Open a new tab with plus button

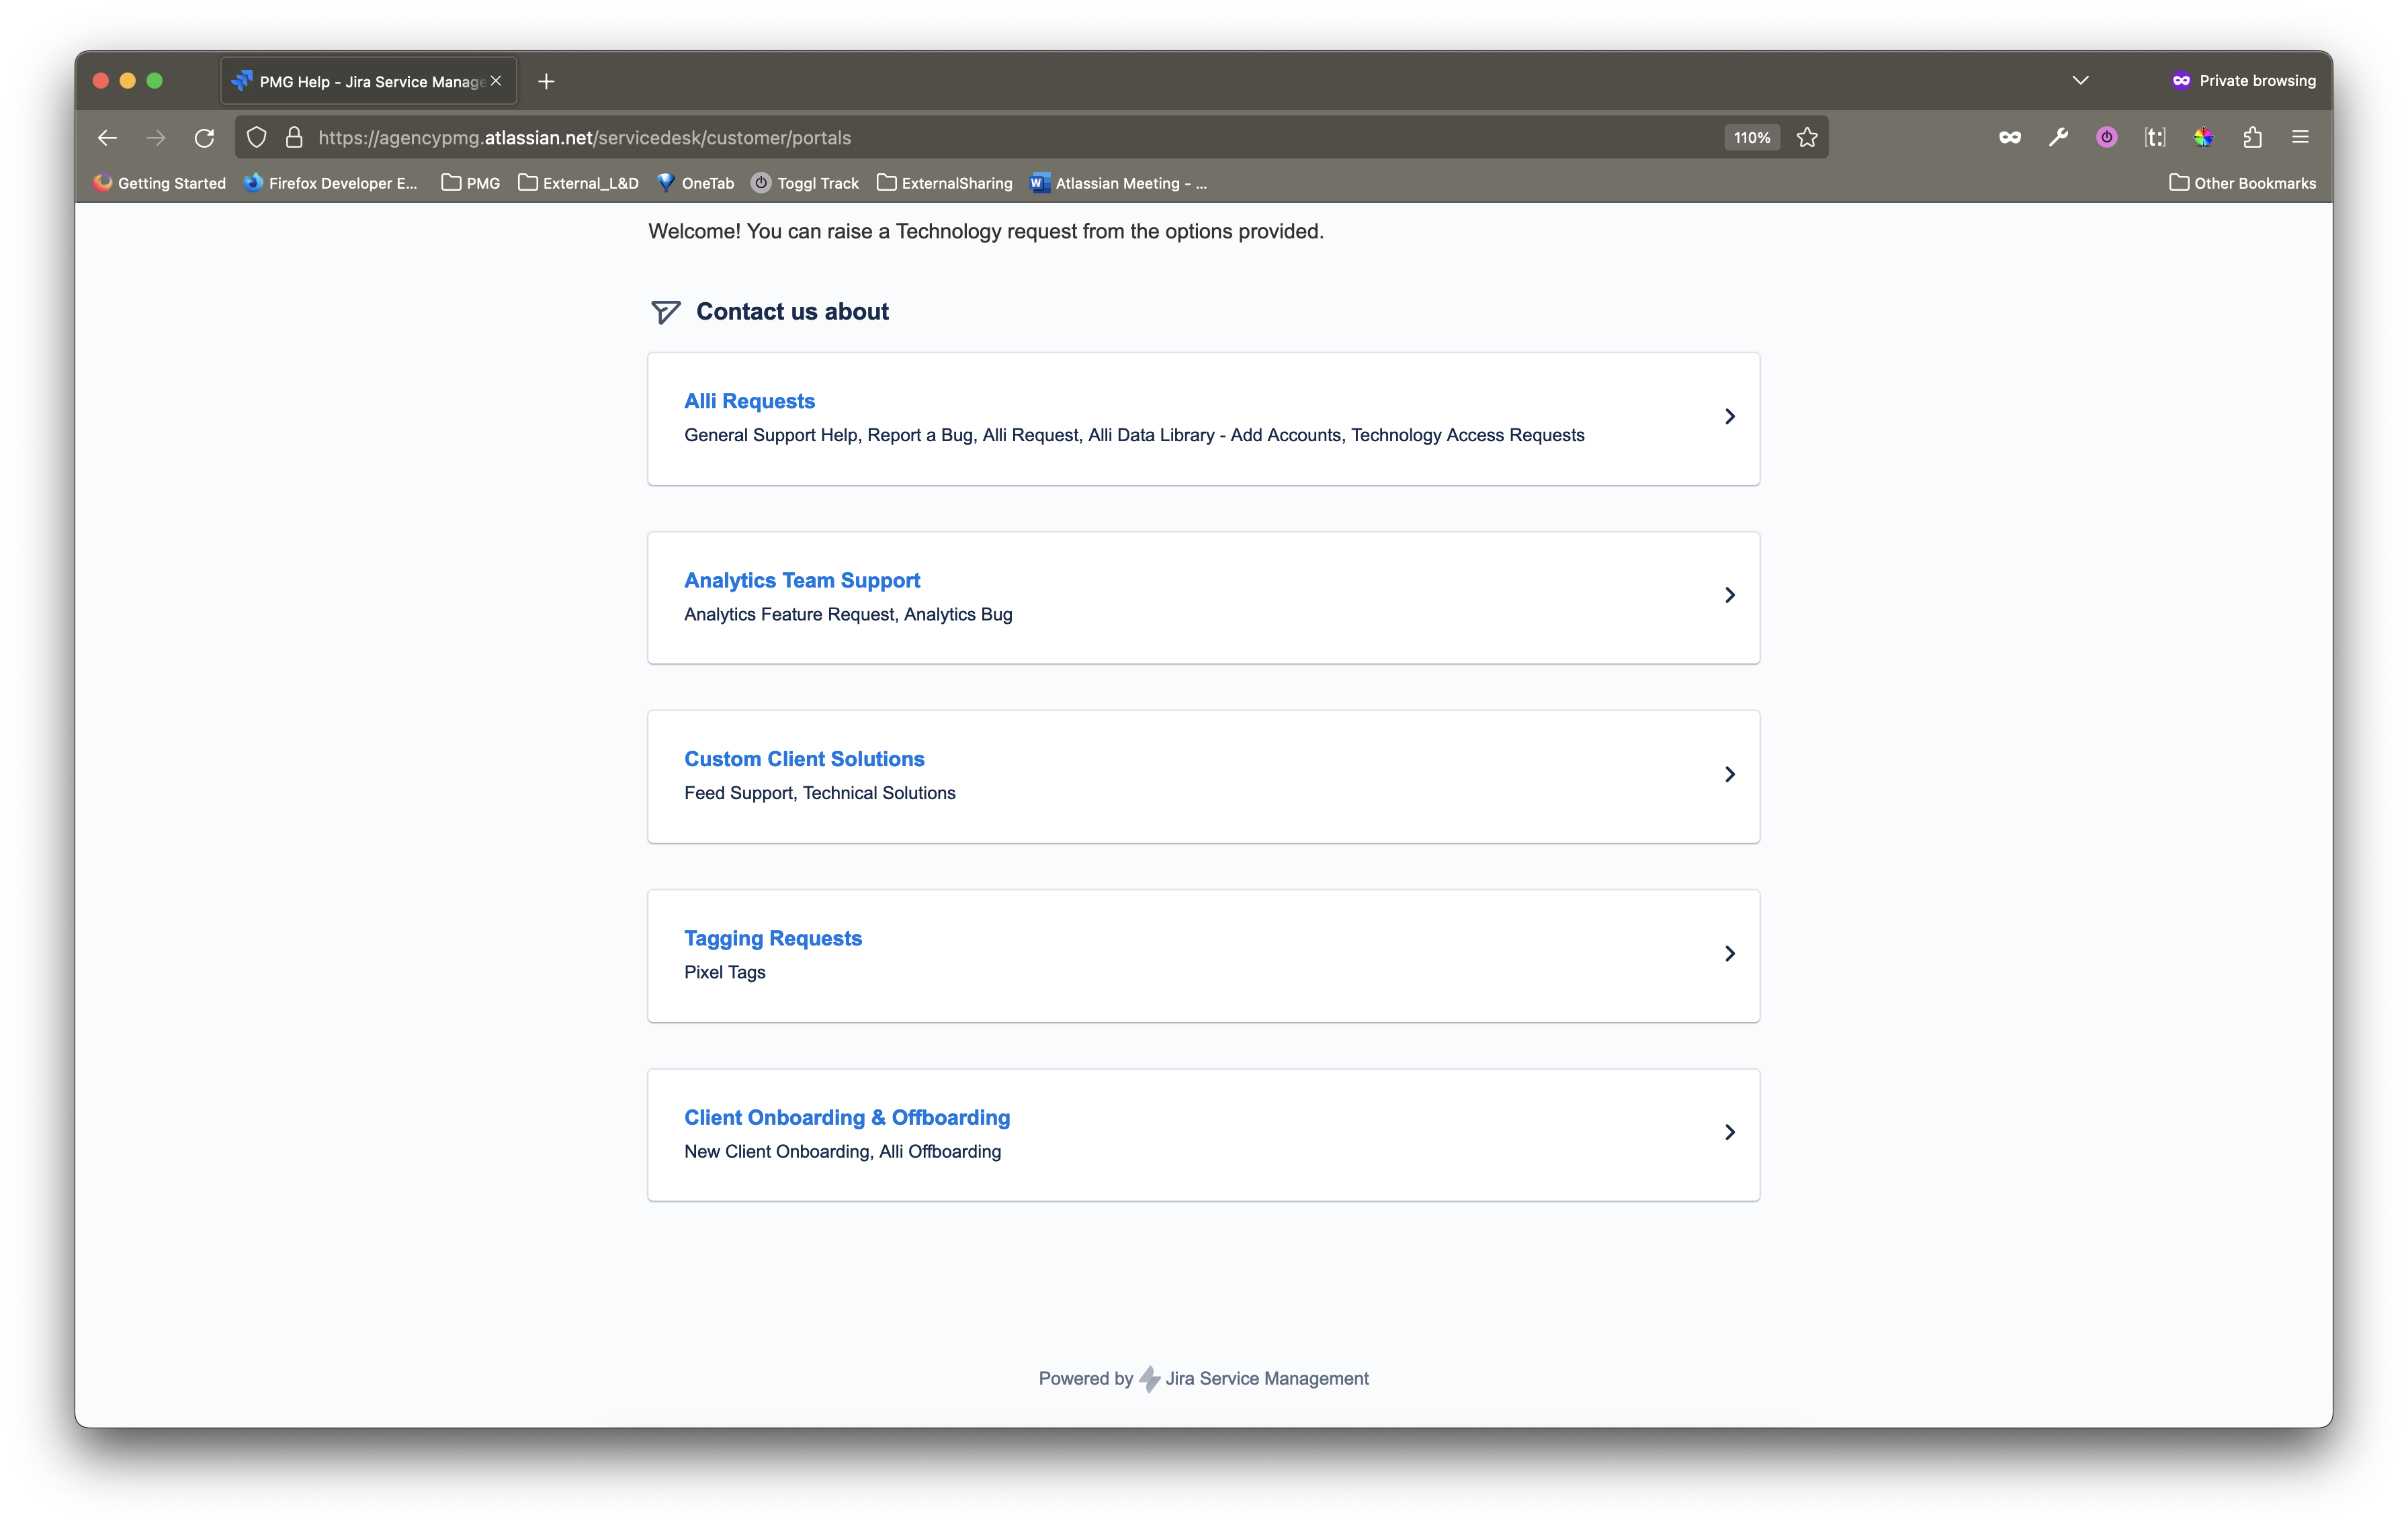546,82
